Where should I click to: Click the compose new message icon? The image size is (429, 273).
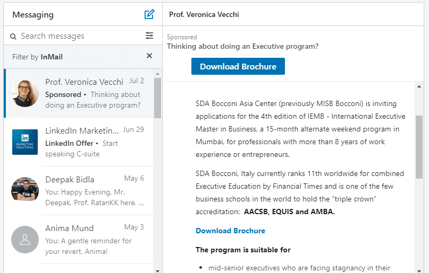pyautogui.click(x=149, y=14)
